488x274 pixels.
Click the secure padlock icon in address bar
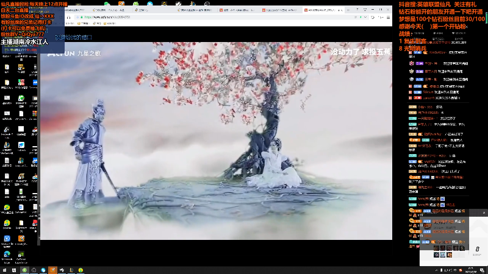coord(82,18)
